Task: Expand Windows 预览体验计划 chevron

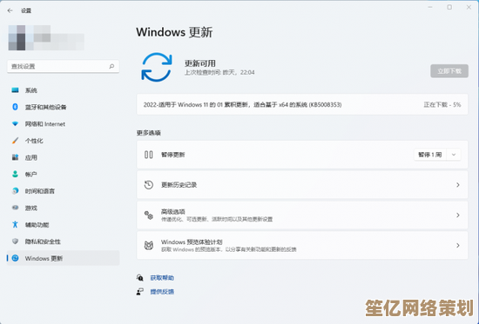Action: coord(458,245)
